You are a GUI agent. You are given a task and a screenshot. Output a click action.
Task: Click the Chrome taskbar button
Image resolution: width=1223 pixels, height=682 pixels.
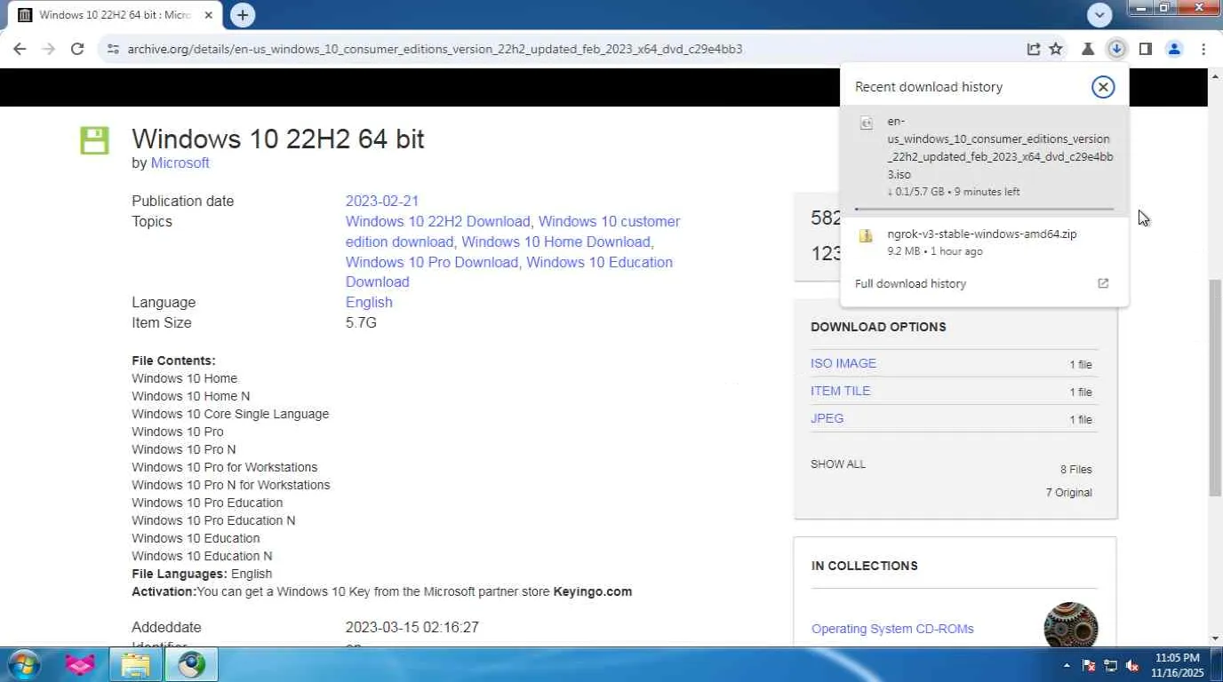tap(191, 664)
